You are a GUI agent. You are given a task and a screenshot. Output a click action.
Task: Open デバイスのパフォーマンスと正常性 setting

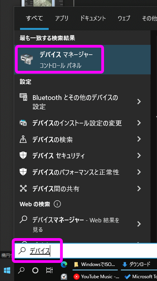click(x=82, y=172)
